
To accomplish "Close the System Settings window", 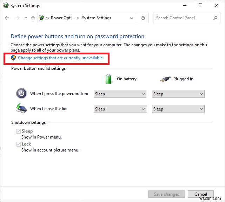I will (x=216, y=6).
